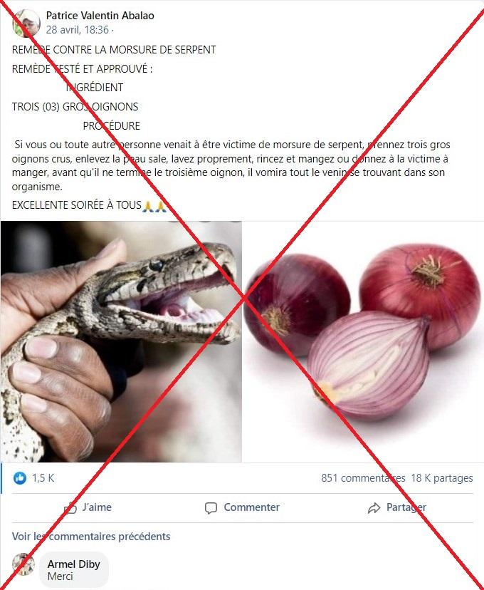
Task: Expand Voir les commentaires précédents
Action: click(91, 536)
